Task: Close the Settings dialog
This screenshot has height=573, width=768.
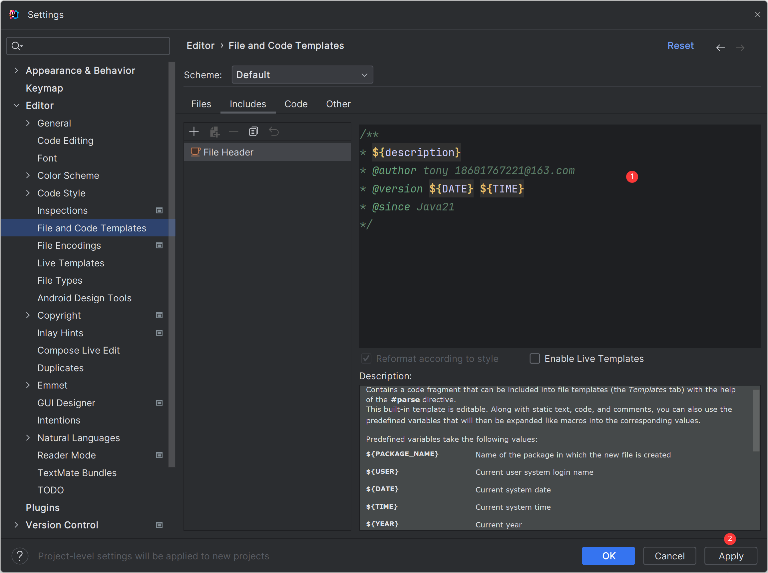Action: tap(758, 15)
